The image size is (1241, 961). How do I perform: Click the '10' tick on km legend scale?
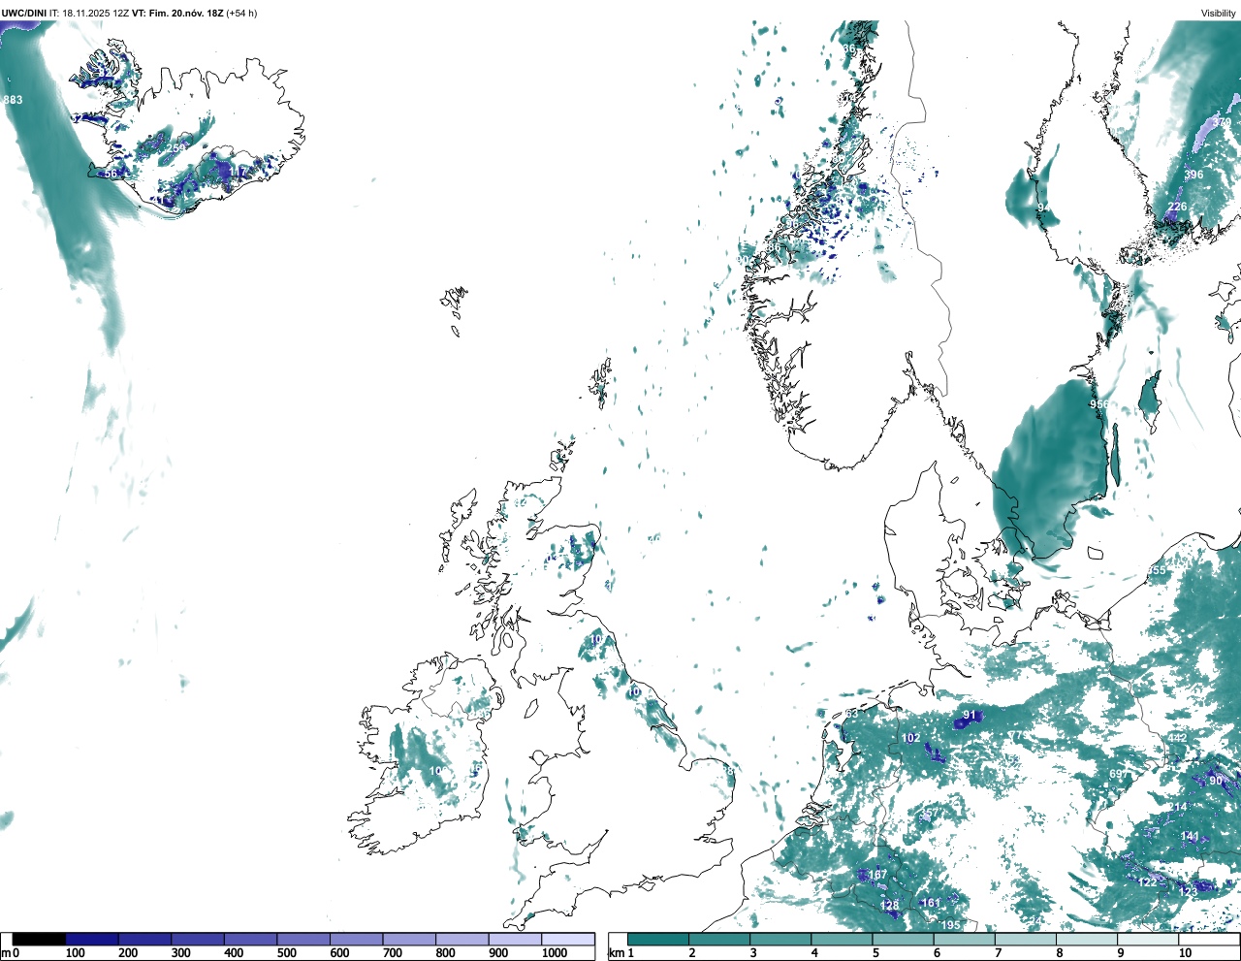(1185, 953)
